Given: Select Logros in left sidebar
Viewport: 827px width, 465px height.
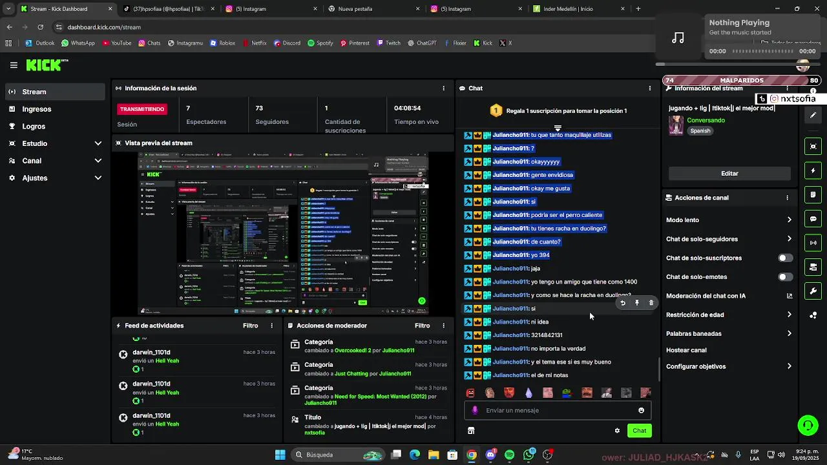Looking at the screenshot, I should pyautogui.click(x=56, y=127).
